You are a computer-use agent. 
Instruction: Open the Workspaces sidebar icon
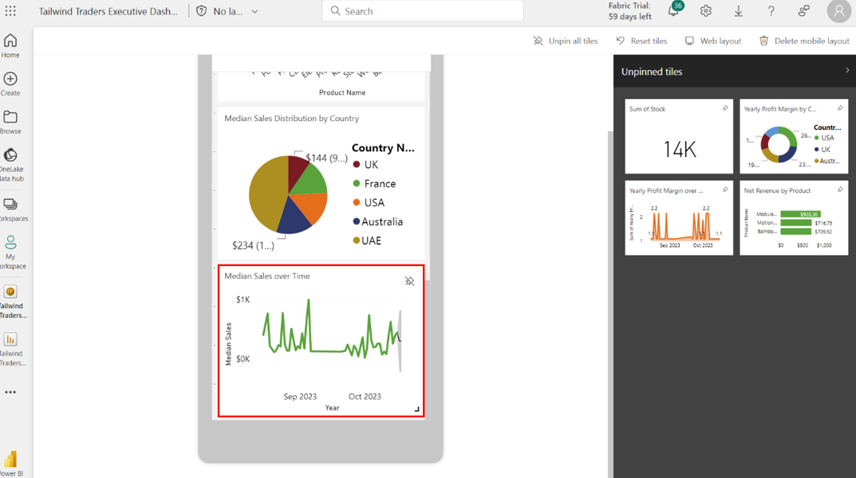[10, 210]
